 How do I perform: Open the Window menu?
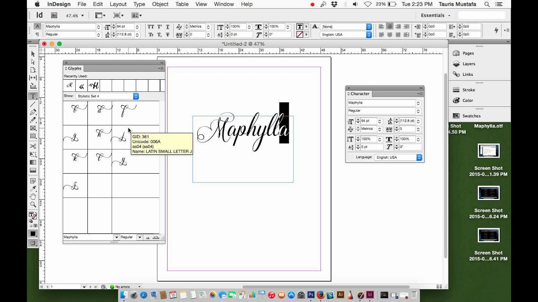click(x=224, y=4)
